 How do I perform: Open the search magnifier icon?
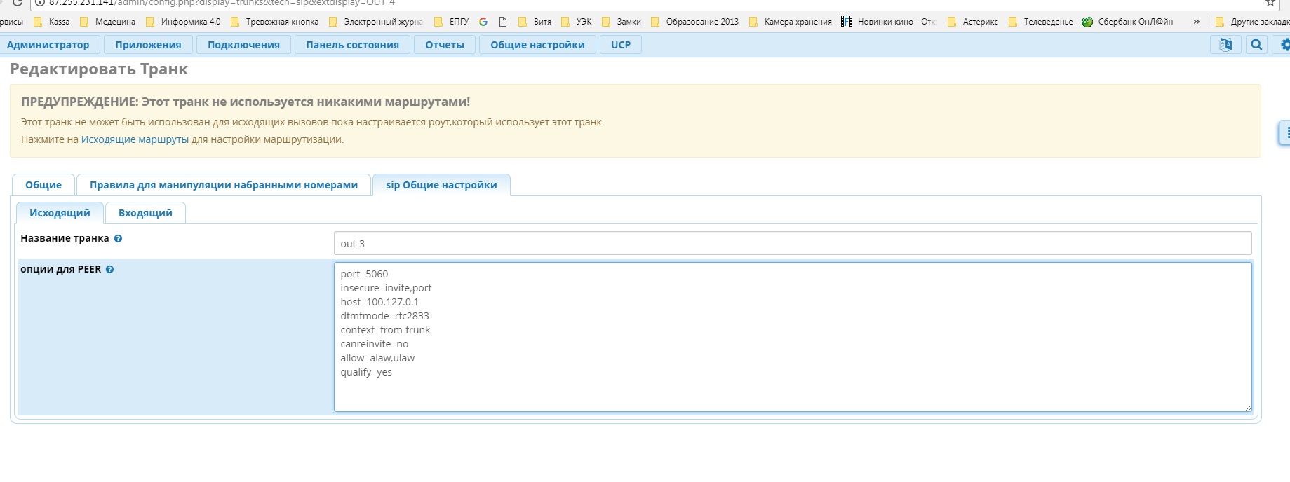pyautogui.click(x=1256, y=45)
